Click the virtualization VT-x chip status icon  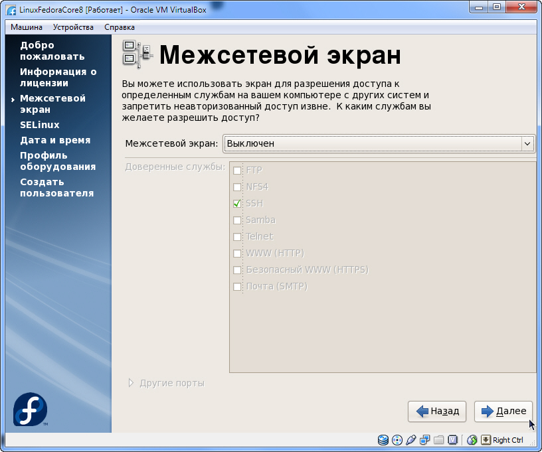[x=452, y=440]
